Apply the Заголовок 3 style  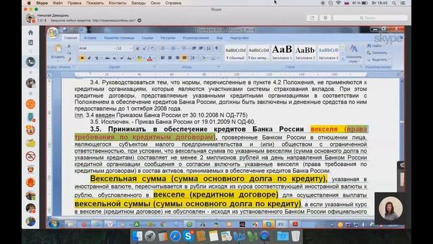(x=328, y=53)
